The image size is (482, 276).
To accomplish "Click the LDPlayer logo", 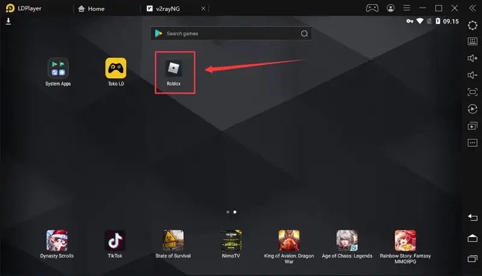I will pos(10,8).
